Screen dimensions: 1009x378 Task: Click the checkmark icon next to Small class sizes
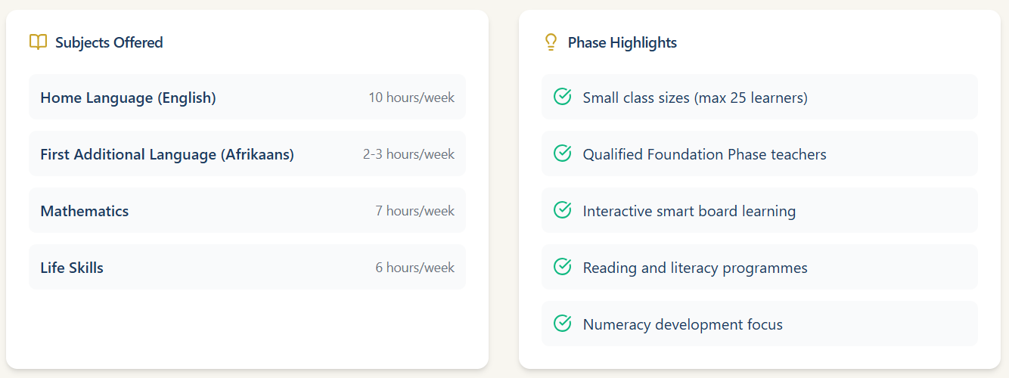(x=562, y=97)
